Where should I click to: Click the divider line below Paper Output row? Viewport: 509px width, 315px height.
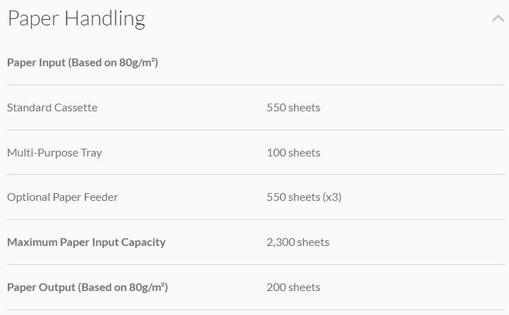pos(255,310)
